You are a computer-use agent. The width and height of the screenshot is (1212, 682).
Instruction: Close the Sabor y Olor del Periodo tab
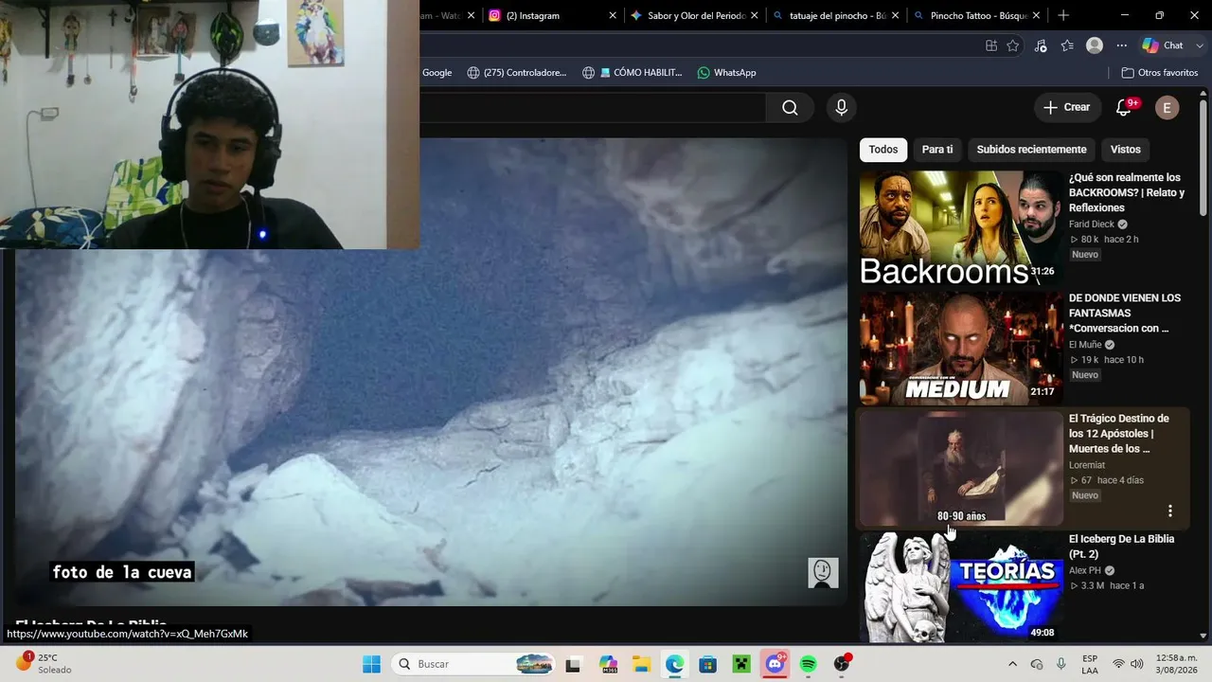[x=755, y=15]
